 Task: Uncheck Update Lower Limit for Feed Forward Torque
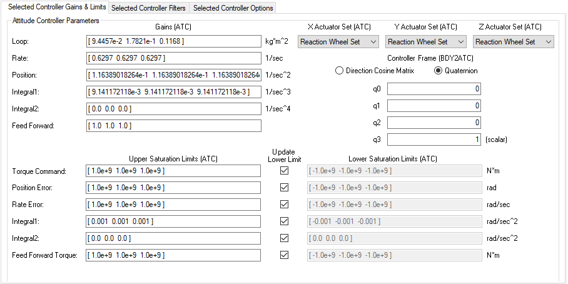tap(285, 255)
